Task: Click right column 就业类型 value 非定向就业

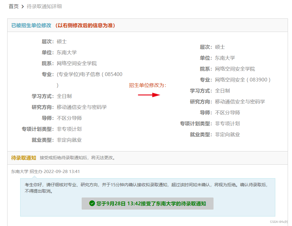Action: (x=227, y=134)
